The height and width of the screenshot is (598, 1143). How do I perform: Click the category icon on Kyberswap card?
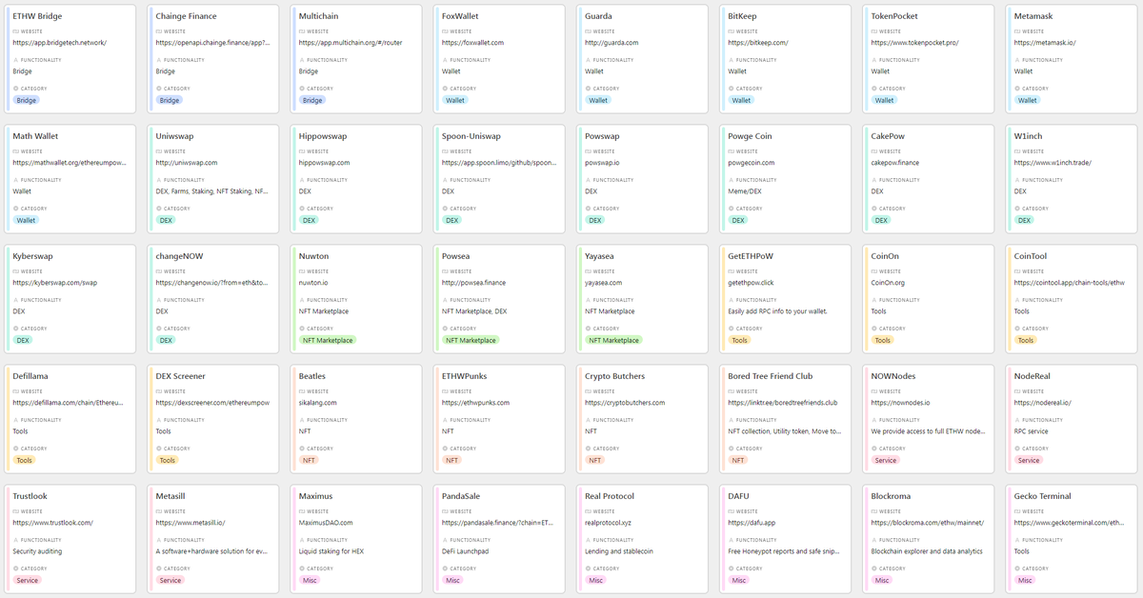tap(15, 329)
